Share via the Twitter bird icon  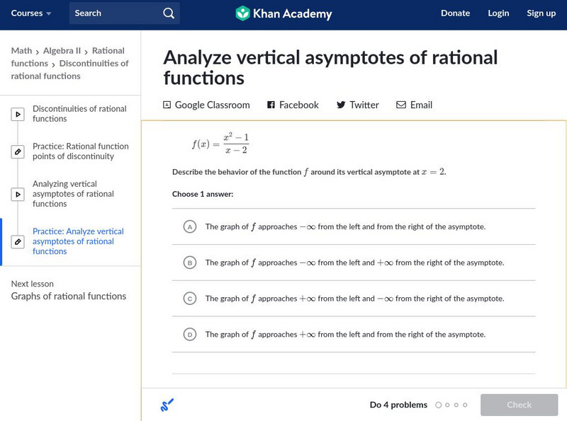tap(341, 105)
